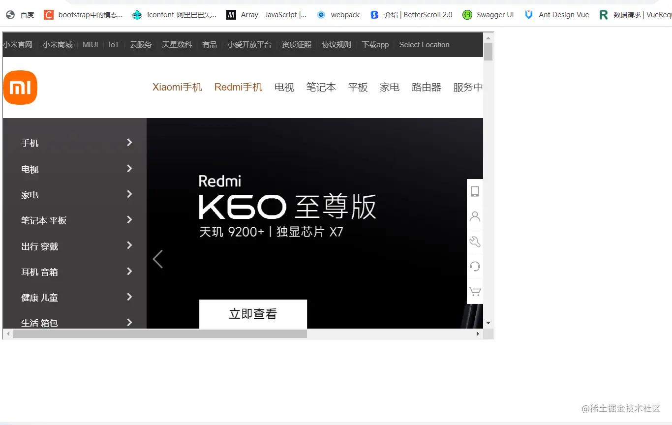Open the 电视 top nav item
Image resolution: width=672 pixels, height=425 pixels.
click(284, 87)
